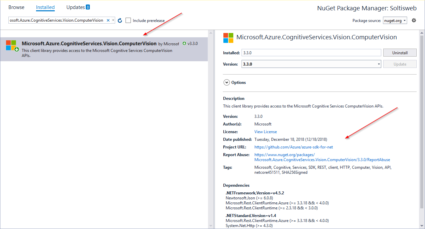Open the azure-sdk-for-net GitHub project URL
This screenshot has width=425, height=229.
point(293,147)
